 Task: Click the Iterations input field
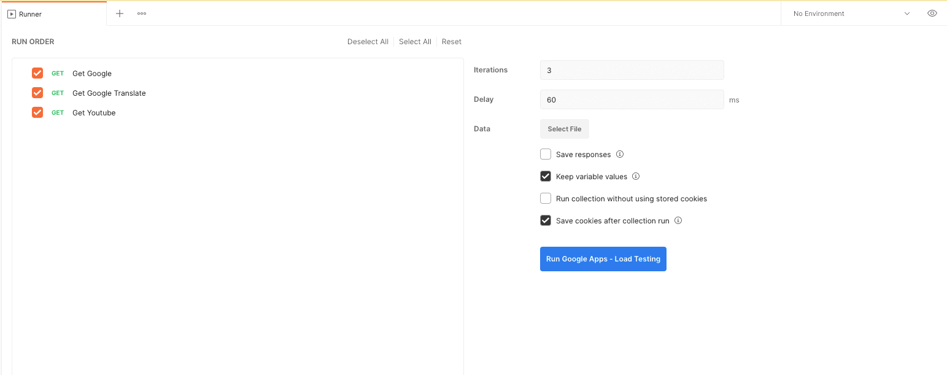coord(632,70)
